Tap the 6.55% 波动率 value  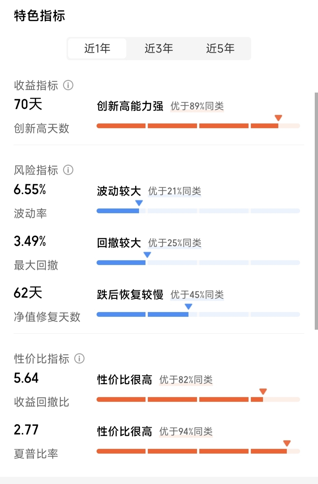click(x=30, y=189)
